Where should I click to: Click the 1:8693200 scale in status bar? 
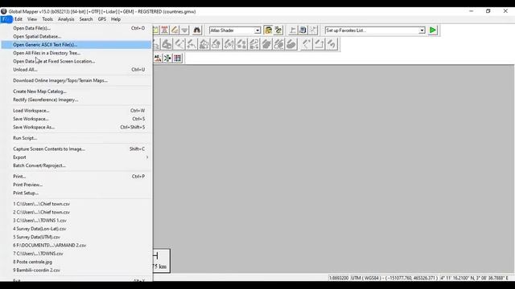pyautogui.click(x=339, y=278)
